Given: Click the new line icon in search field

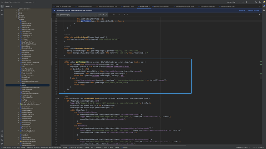Looking at the screenshot, I should (97, 15).
